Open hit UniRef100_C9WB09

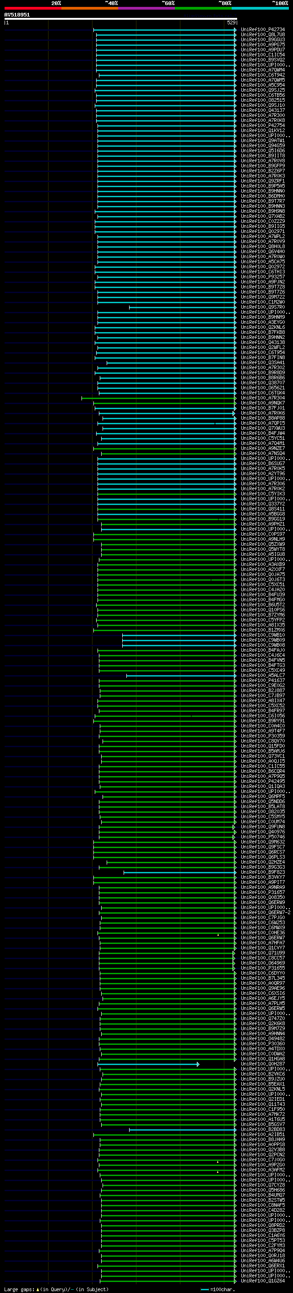(x=263, y=640)
